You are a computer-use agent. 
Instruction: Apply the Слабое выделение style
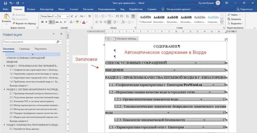[x=199, y=19]
